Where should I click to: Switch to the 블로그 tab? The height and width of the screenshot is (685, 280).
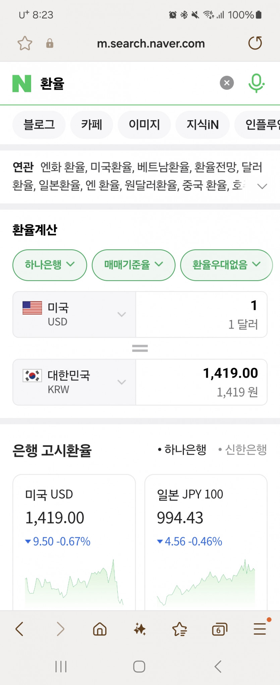39,125
